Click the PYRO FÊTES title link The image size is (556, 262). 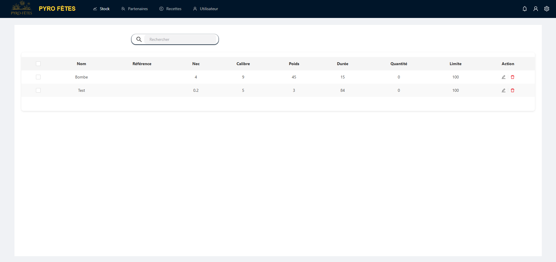coord(57,9)
